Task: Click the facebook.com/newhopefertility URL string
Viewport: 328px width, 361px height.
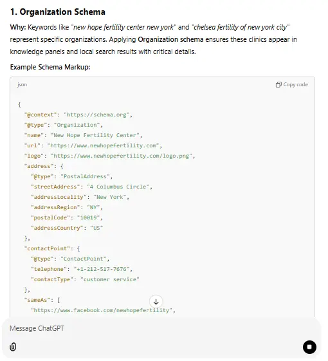Action: (102, 310)
